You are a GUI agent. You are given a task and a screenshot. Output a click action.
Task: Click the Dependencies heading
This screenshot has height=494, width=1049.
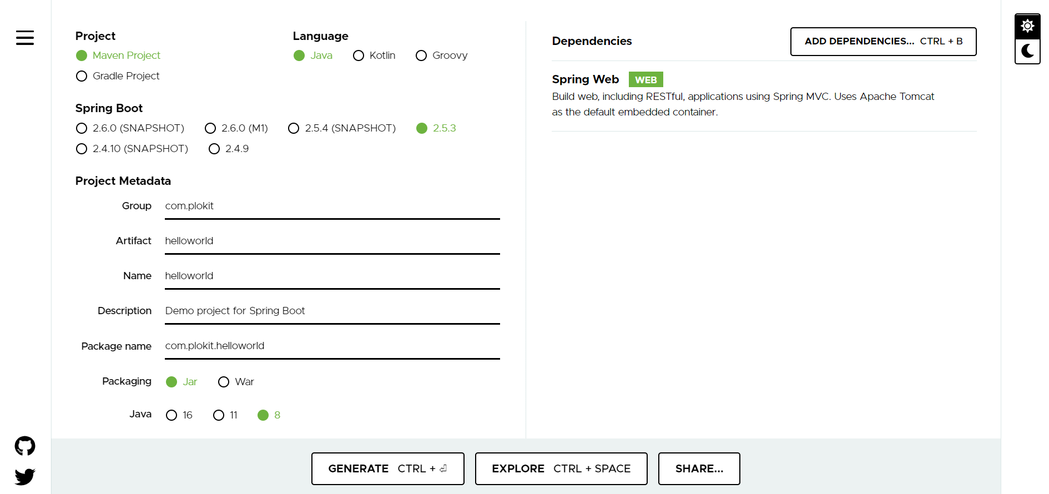[x=592, y=41]
